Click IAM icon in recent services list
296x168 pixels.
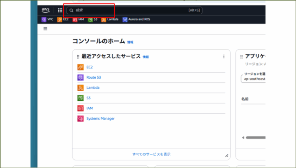(x=80, y=108)
